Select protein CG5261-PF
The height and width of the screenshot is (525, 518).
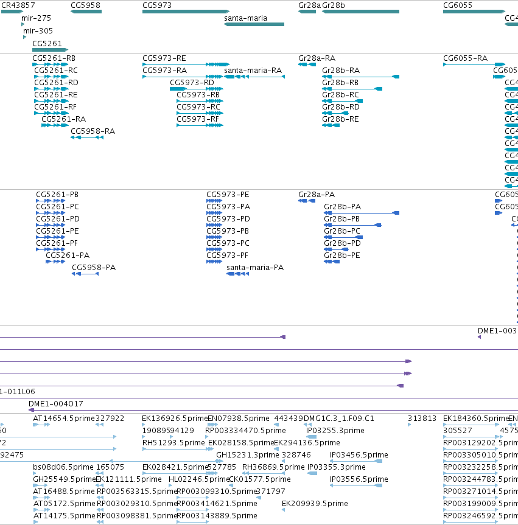tap(57, 243)
